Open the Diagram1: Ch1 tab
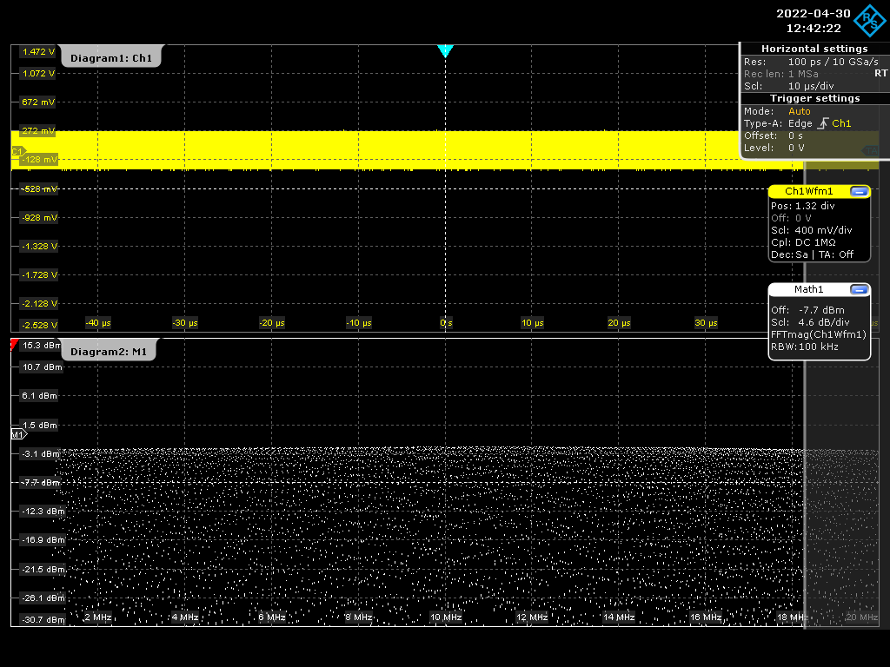The image size is (890, 667). point(111,57)
